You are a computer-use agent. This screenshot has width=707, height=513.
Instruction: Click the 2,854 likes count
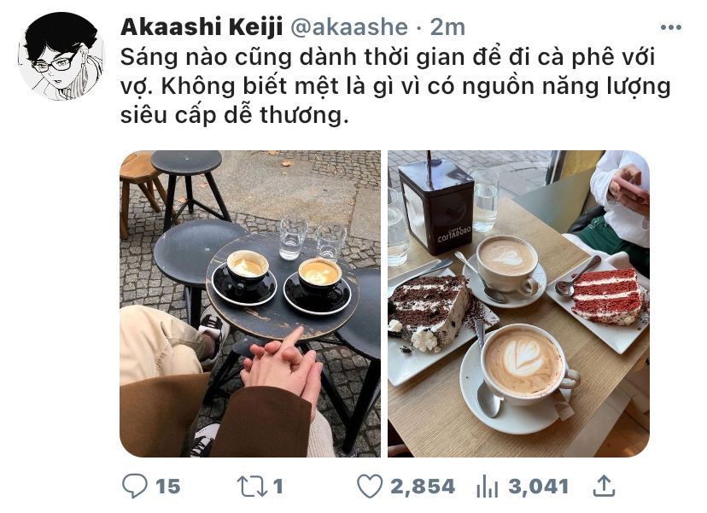[423, 487]
